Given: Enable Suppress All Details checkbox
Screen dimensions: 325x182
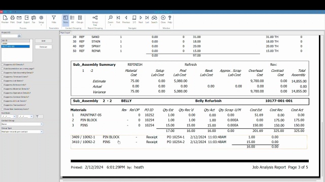Looking at the screenshot, I should click(3, 65).
